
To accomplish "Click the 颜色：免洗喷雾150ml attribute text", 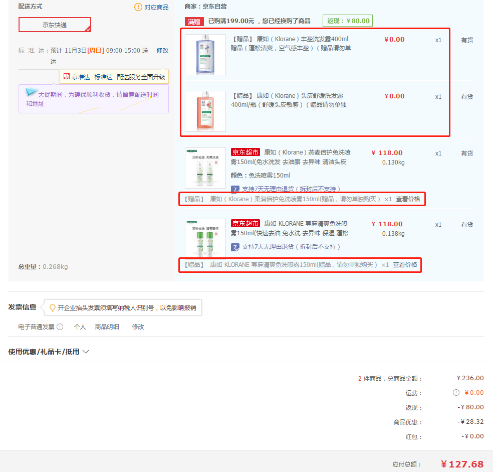I will (261, 176).
